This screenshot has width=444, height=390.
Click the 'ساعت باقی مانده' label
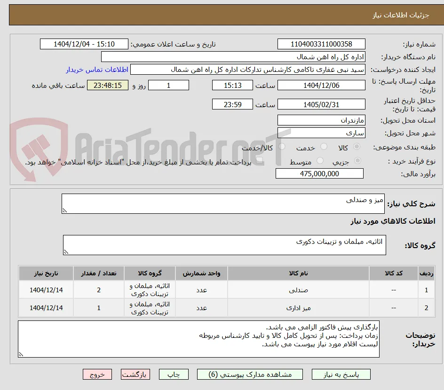(x=58, y=86)
